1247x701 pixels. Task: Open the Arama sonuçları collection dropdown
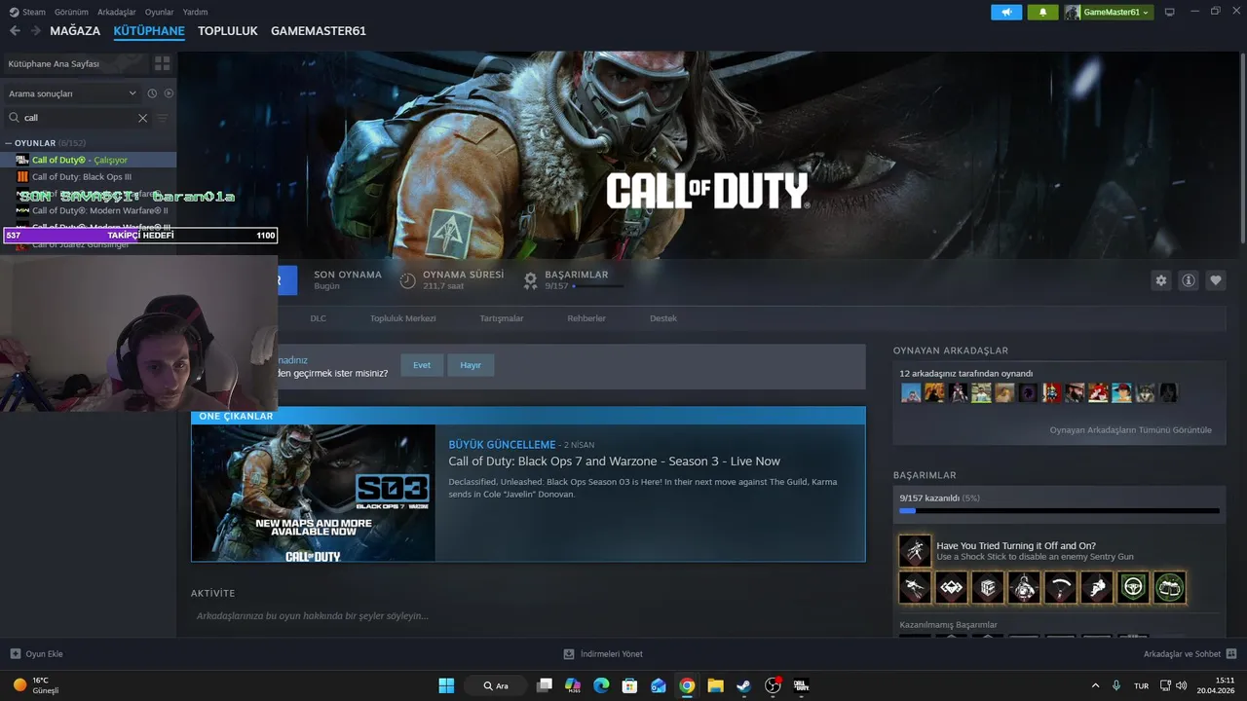click(71, 93)
